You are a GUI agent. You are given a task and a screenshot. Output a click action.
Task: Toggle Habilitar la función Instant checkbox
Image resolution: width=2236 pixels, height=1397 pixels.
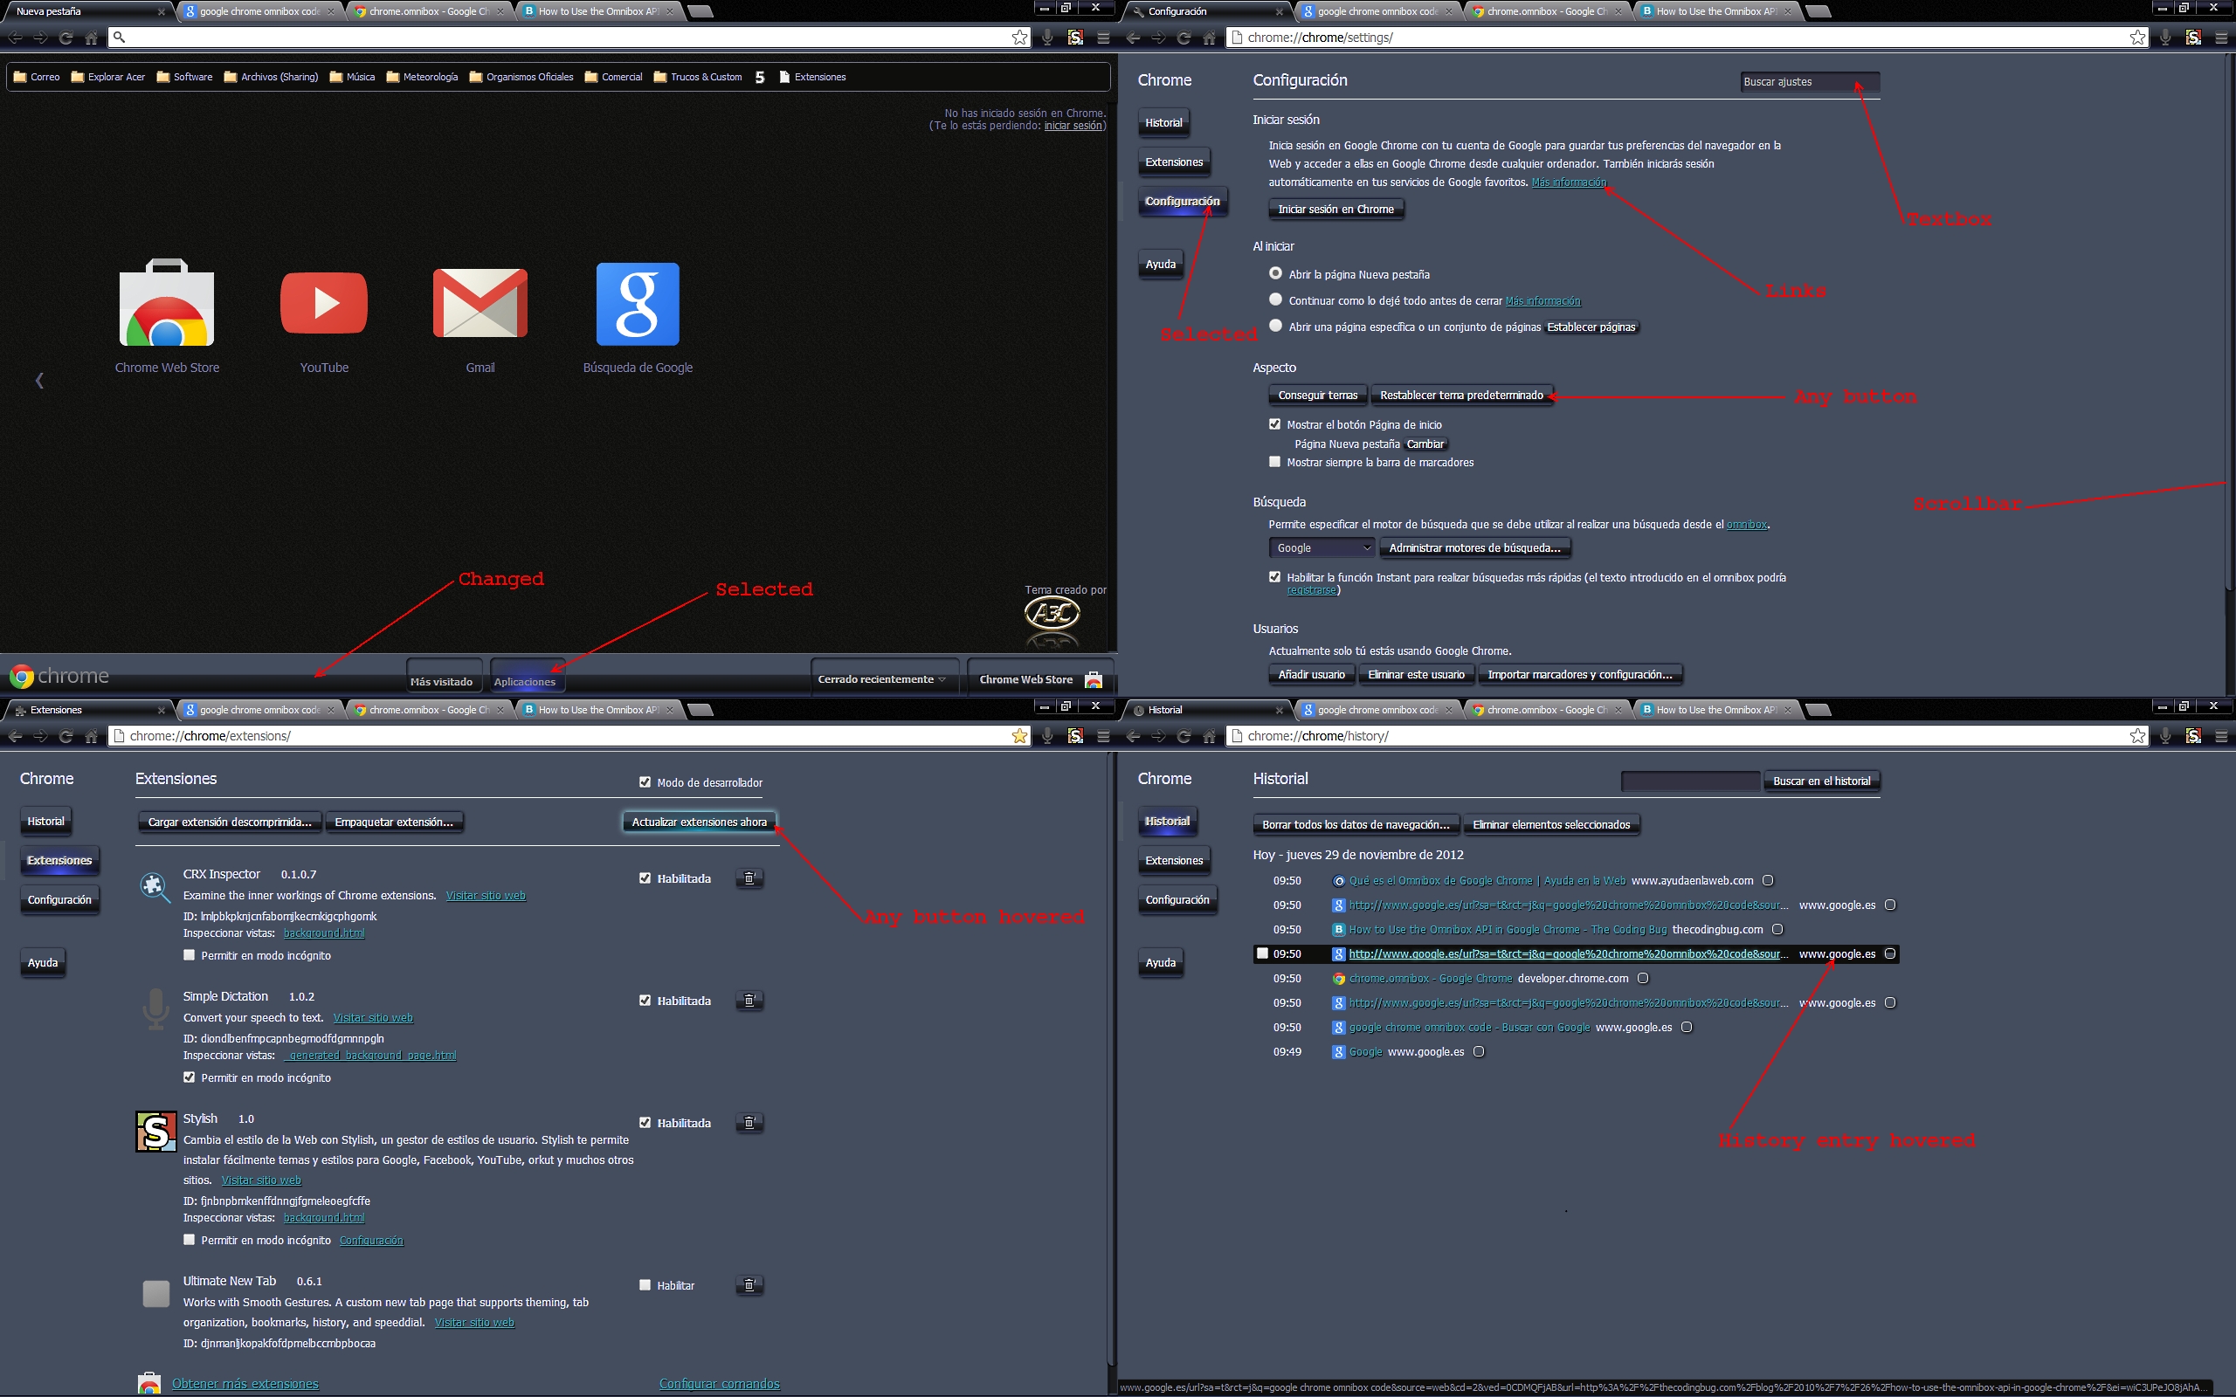point(1275,576)
